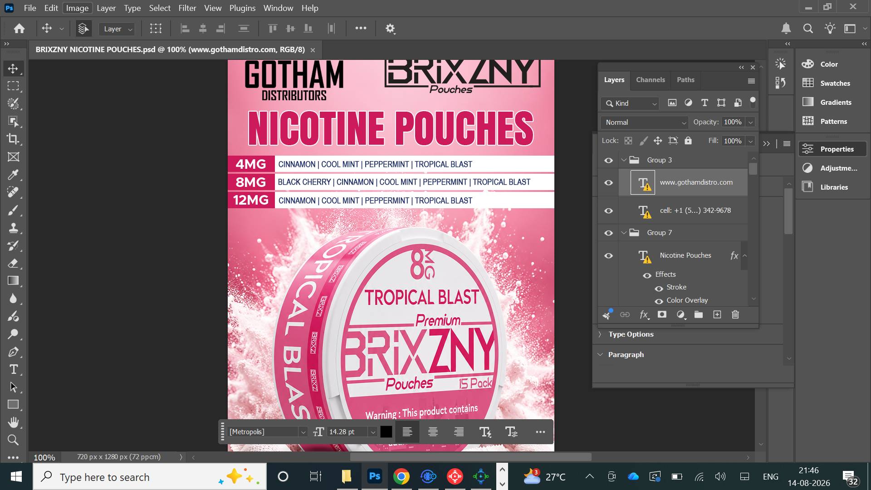This screenshot has height=490, width=871.
Task: Select the Pen tool
Action: pos(13,352)
